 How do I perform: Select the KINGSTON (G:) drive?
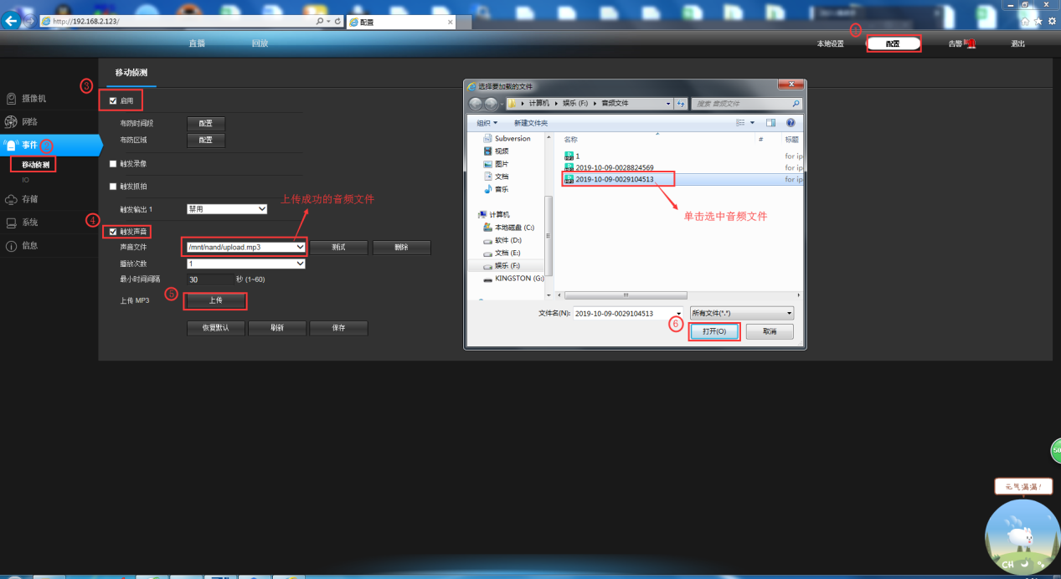pos(518,278)
